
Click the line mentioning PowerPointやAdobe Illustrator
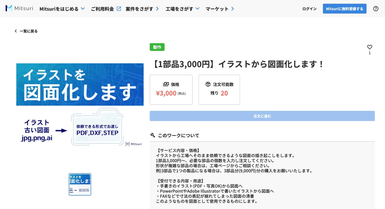tap(215, 191)
